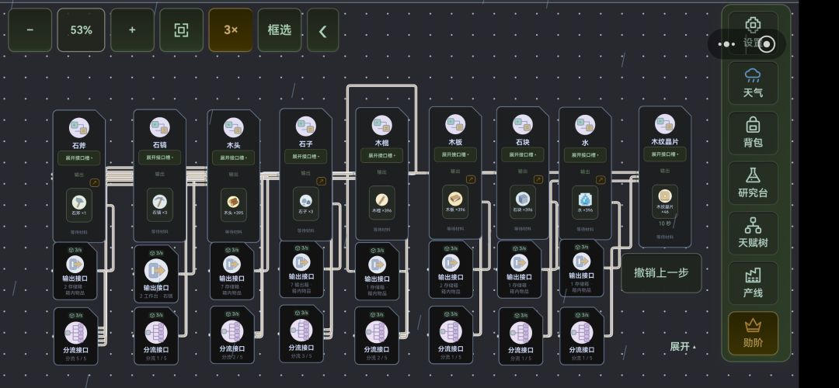Screen dimensions: 839x388
Task: Click the 木纹晶片 node's header icon
Action: tap(664, 124)
